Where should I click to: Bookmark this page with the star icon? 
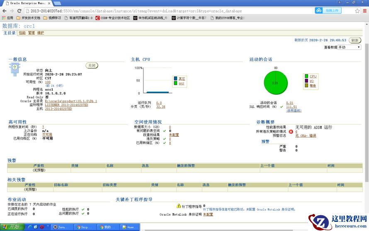pos(357,11)
